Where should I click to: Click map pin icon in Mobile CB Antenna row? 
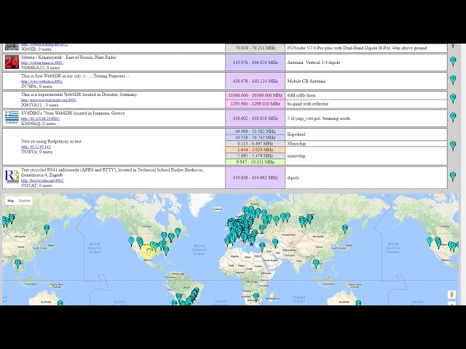(453, 80)
